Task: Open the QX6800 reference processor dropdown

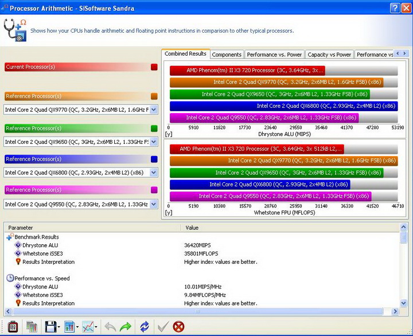Action: click(x=154, y=173)
